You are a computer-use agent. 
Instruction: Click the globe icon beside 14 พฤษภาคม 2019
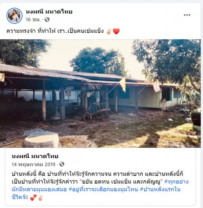[x=62, y=164]
